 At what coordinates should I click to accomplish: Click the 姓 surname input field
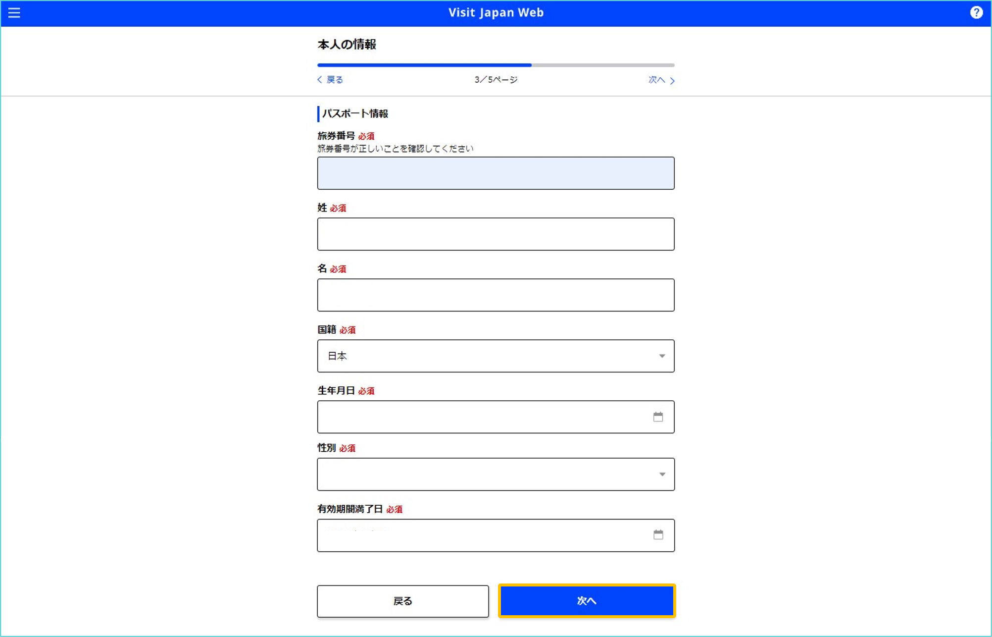point(496,234)
